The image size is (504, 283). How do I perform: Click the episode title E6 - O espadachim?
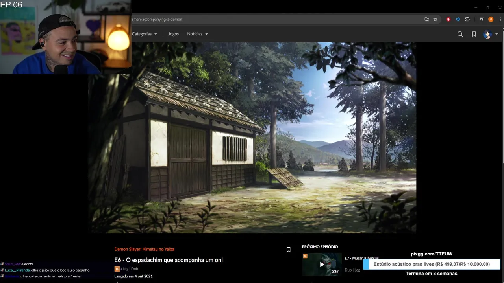(169, 260)
